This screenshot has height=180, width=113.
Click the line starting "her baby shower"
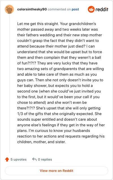55,85
